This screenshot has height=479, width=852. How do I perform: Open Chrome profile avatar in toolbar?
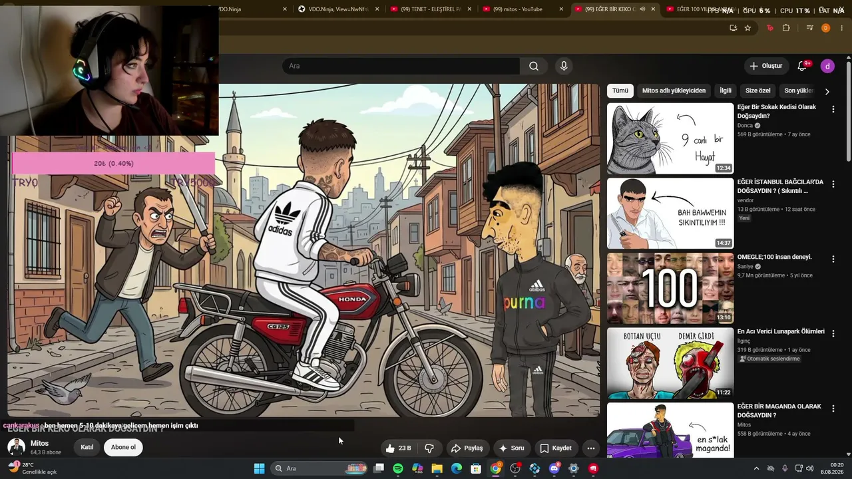click(x=825, y=28)
